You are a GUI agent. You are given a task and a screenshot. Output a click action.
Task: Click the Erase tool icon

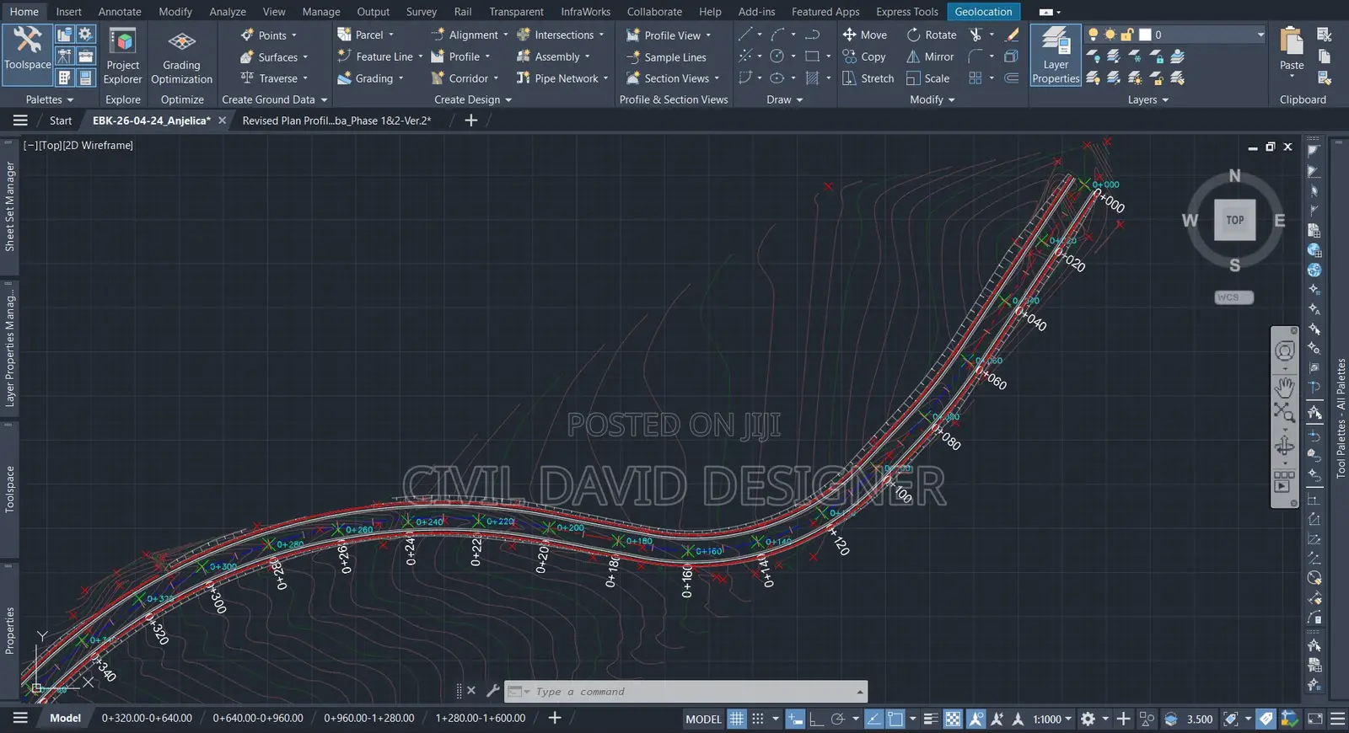pos(1013,35)
